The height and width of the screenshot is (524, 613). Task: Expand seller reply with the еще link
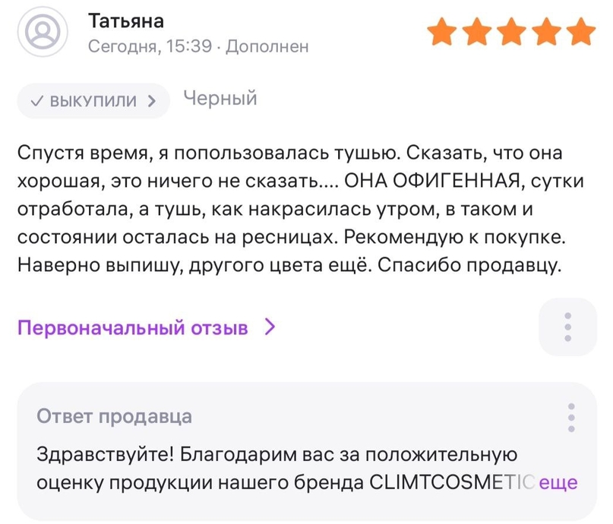point(558,482)
